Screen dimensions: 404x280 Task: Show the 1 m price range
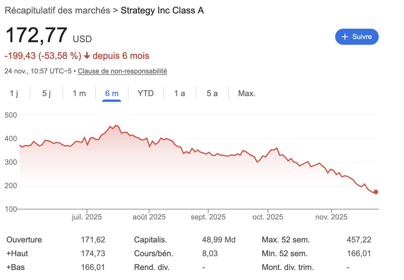point(79,93)
